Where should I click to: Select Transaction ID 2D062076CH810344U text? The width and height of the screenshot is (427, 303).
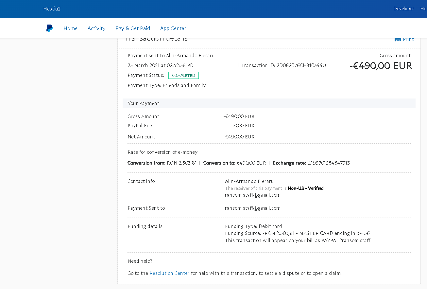click(x=283, y=65)
